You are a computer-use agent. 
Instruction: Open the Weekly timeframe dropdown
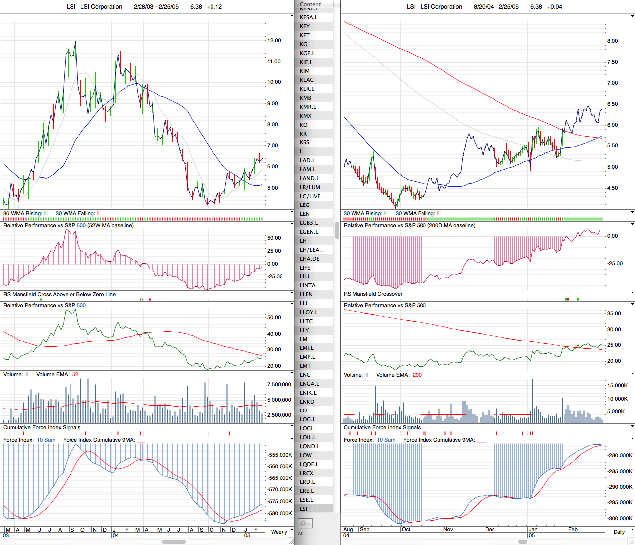[x=279, y=532]
